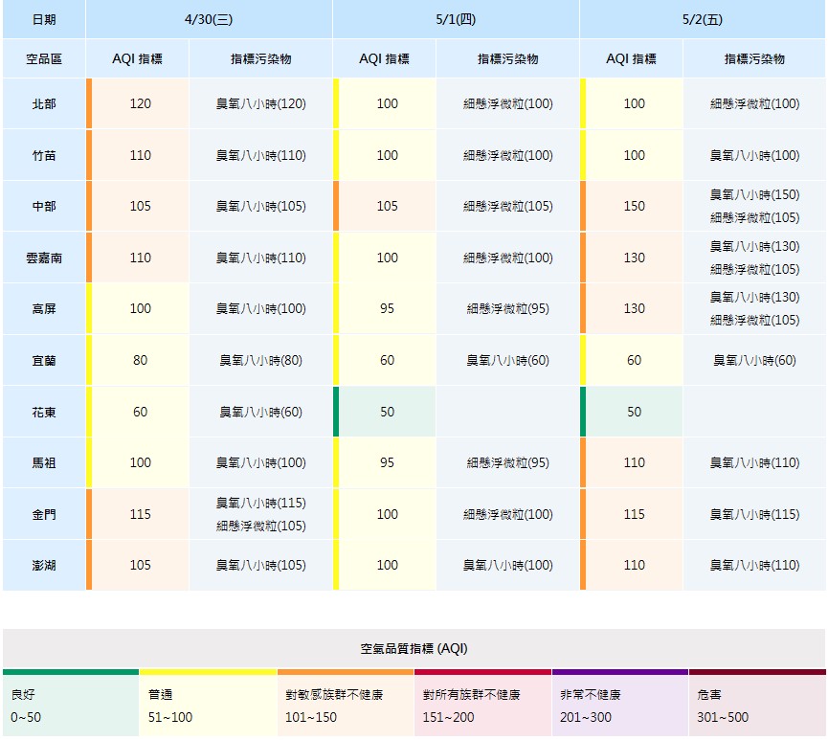The width and height of the screenshot is (828, 740).
Task: Click 中部 AQI value 150 for 5/2
Action: [x=634, y=206]
